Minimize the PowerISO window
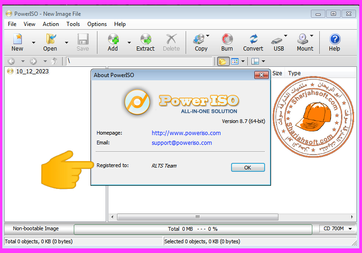 click(318, 14)
